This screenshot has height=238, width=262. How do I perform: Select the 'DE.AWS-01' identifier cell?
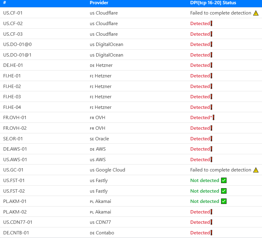(x=15, y=149)
